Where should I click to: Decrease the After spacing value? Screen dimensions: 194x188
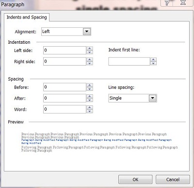tap(90, 100)
